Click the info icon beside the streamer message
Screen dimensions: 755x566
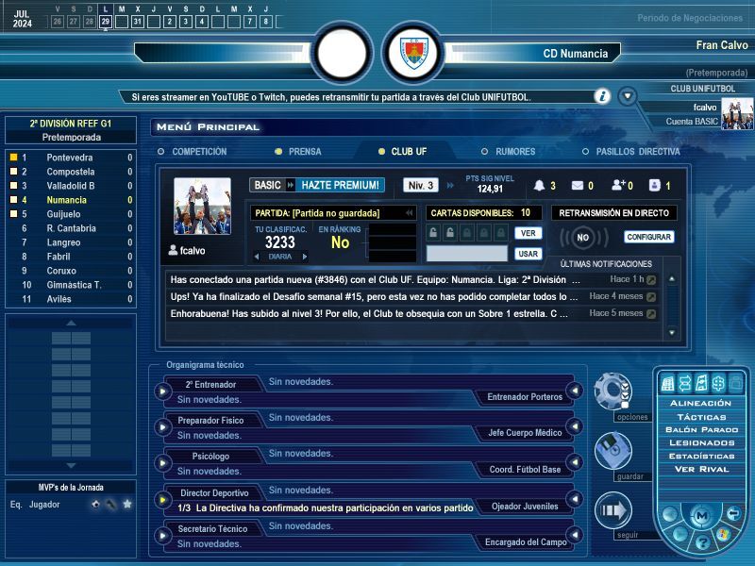point(602,96)
